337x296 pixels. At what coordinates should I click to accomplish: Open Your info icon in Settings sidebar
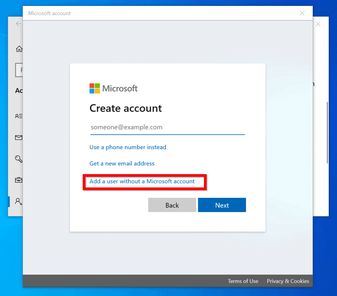[19, 116]
